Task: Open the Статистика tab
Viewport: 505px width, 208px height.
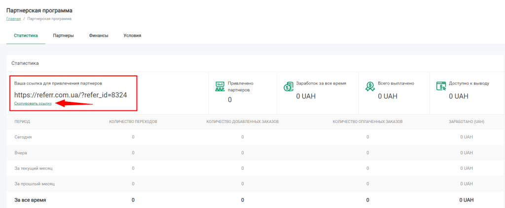Action: [26, 35]
